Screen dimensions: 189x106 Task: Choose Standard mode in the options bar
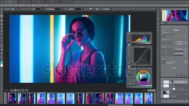pos(18,9)
